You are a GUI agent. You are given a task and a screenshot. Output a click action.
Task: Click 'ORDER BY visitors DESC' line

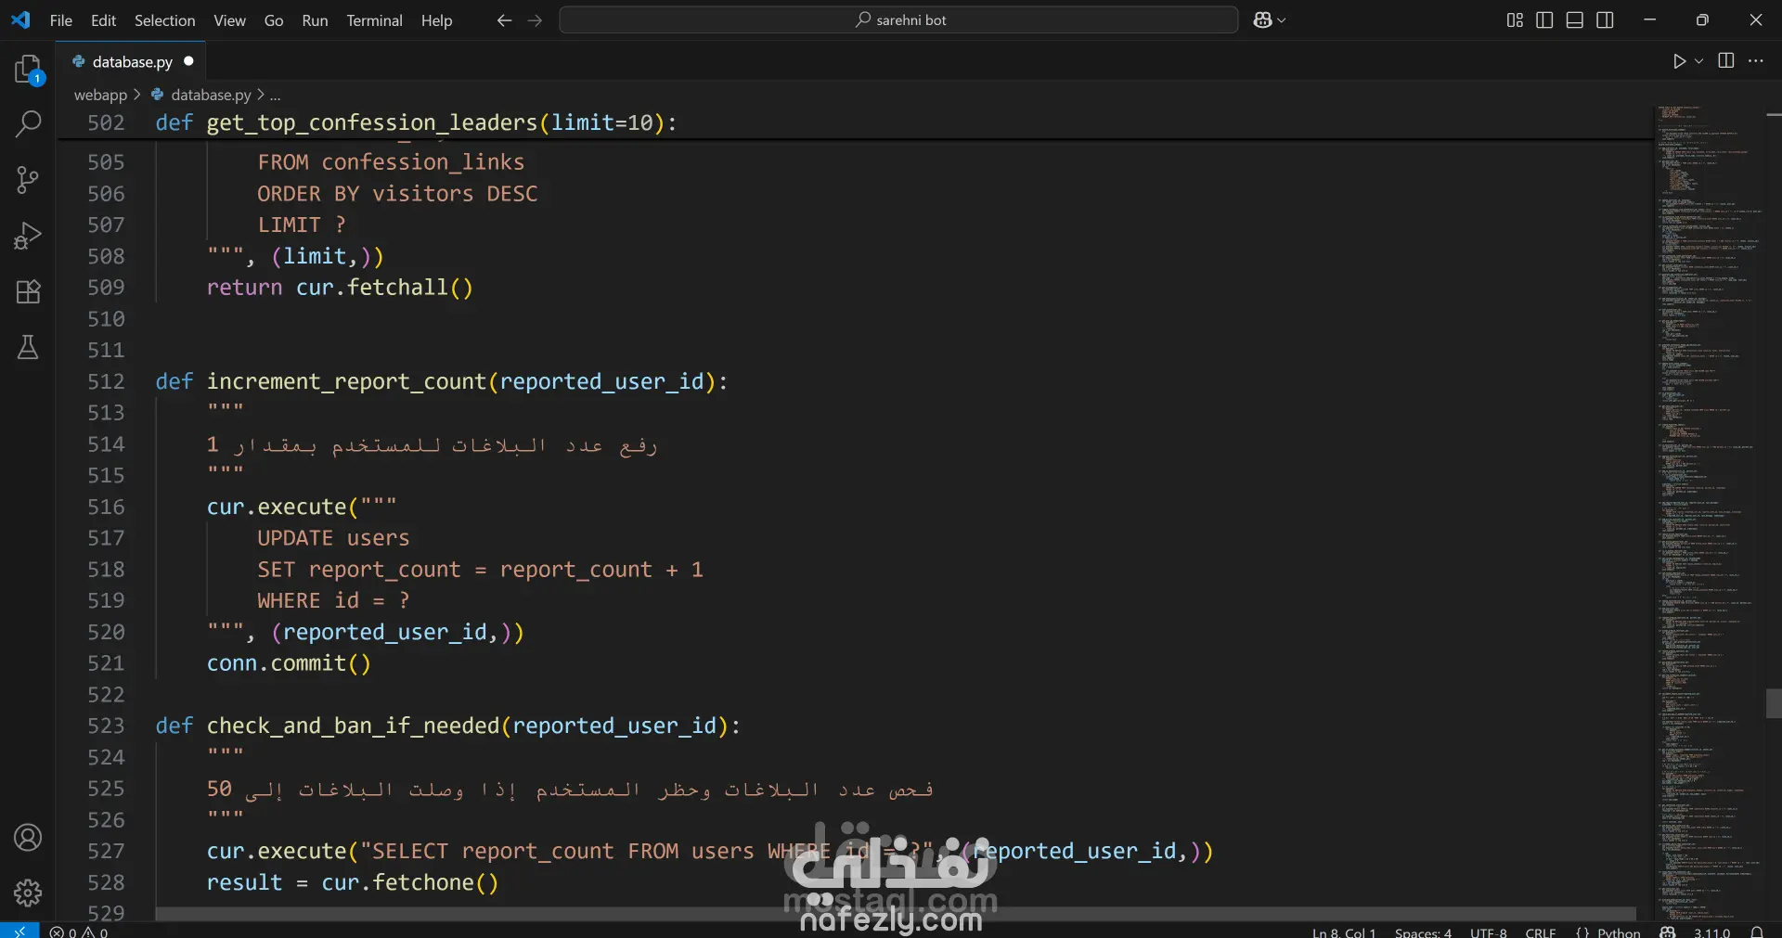coord(397,194)
